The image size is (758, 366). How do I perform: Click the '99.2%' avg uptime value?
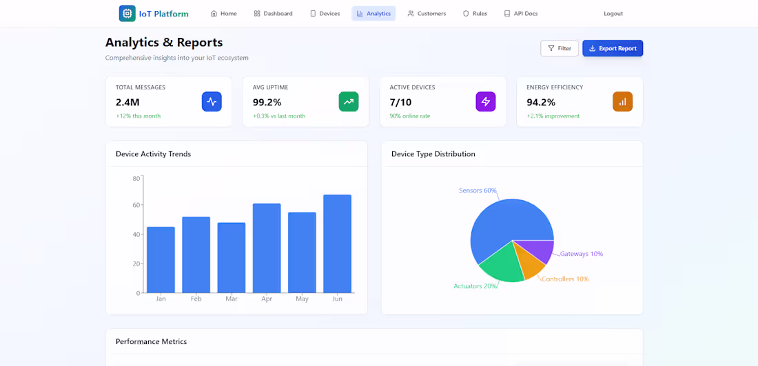click(267, 103)
